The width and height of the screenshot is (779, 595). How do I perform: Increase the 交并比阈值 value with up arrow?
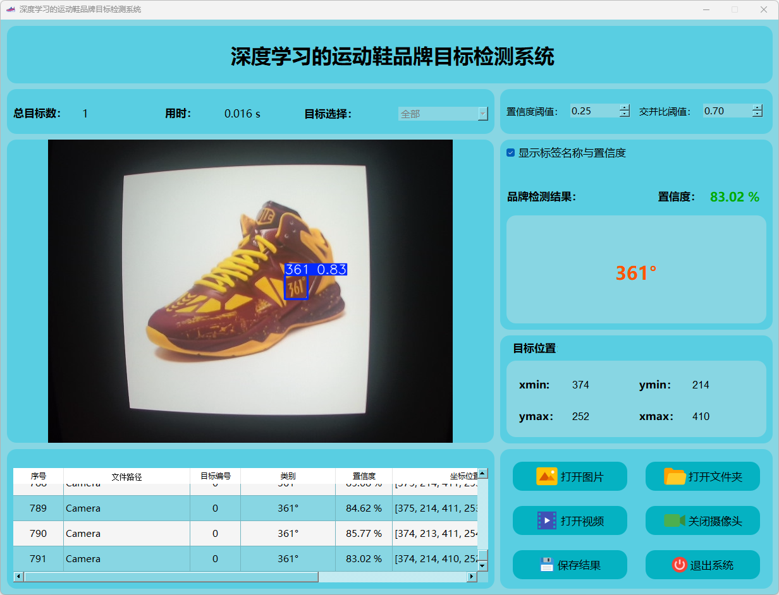[758, 107]
